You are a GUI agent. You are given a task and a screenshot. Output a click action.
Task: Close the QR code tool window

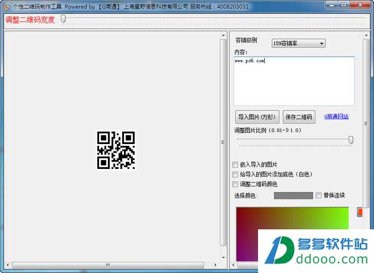[x=360, y=5]
